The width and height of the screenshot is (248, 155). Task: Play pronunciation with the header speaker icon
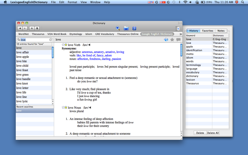[166, 40]
